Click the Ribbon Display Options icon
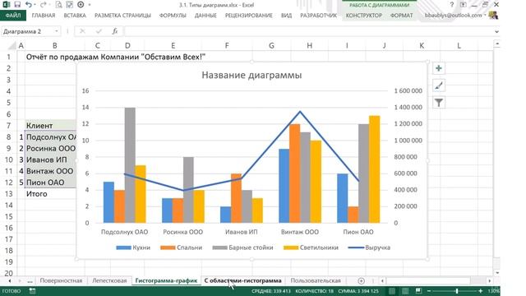 tap(463, 5)
